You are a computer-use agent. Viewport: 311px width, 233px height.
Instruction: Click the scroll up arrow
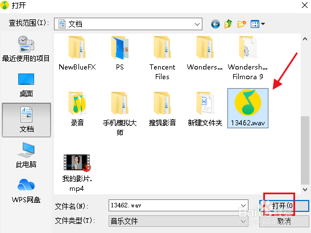tap(305, 39)
